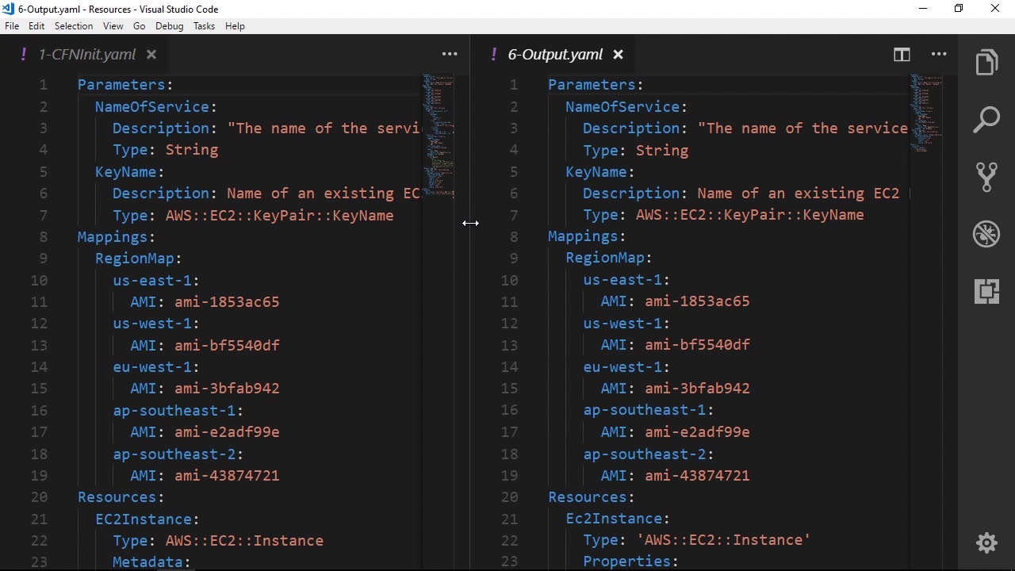Viewport: 1015px width, 571px height.
Task: Click 'RegionMap:' in the 6-Output.yaml editor
Action: pos(609,258)
